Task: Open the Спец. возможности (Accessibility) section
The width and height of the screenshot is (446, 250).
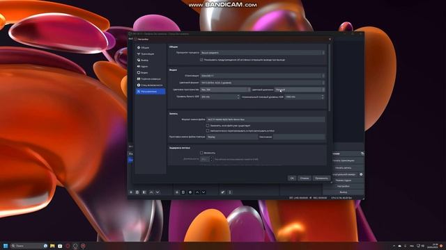Action: click(151, 85)
